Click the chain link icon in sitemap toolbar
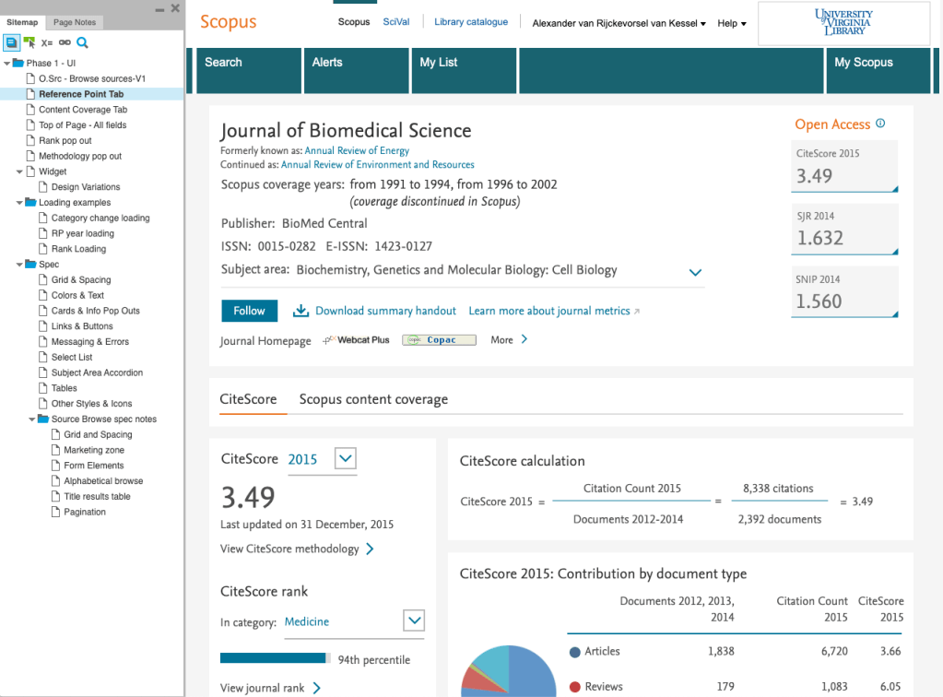 pos(65,42)
